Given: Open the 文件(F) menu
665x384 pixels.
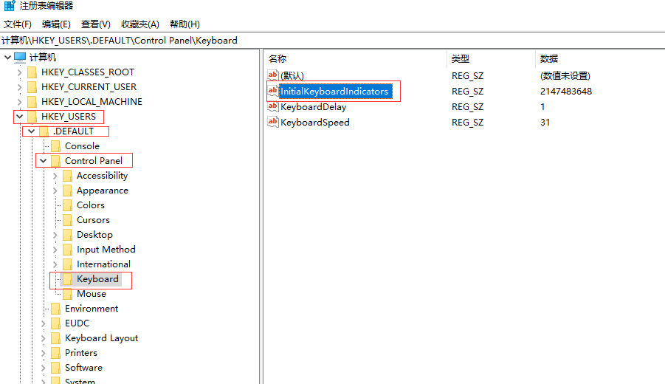Looking at the screenshot, I should point(18,24).
